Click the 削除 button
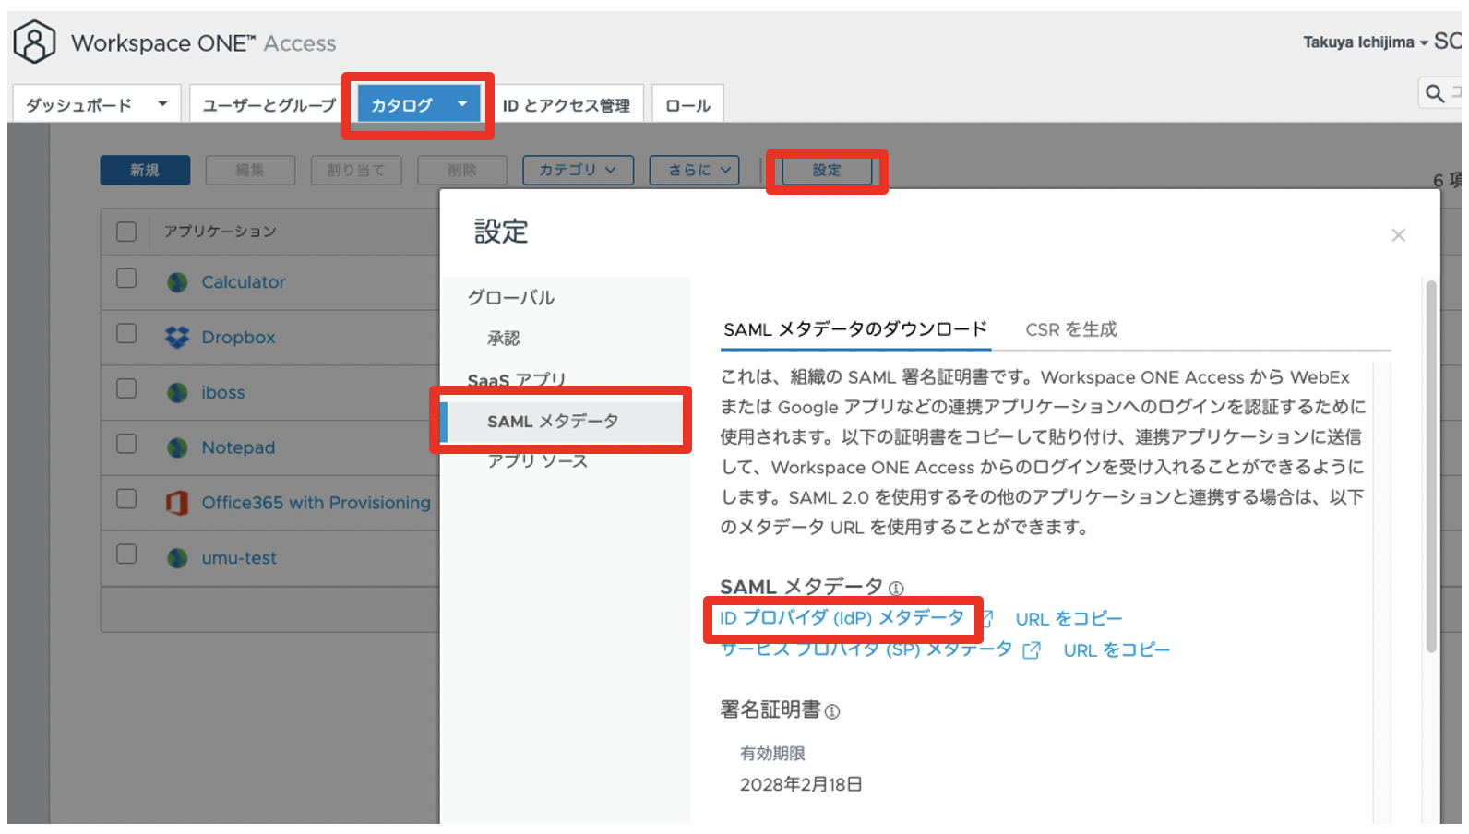Viewport: 1469px width, 834px height. (462, 170)
